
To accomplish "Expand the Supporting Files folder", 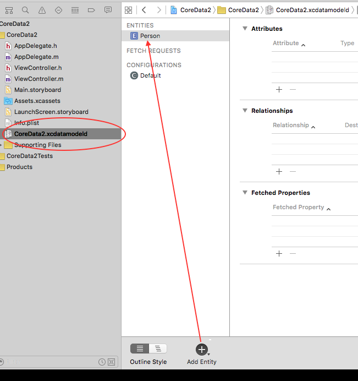I will point(1,145).
